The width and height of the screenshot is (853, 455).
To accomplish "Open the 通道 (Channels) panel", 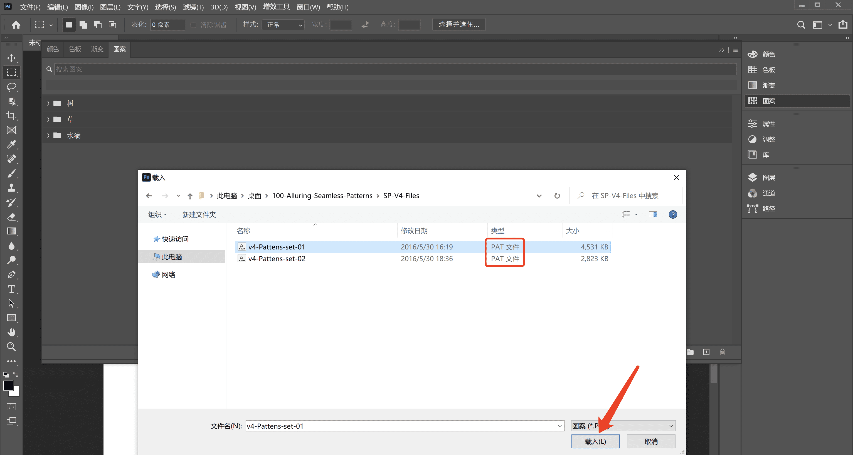I will (x=768, y=193).
